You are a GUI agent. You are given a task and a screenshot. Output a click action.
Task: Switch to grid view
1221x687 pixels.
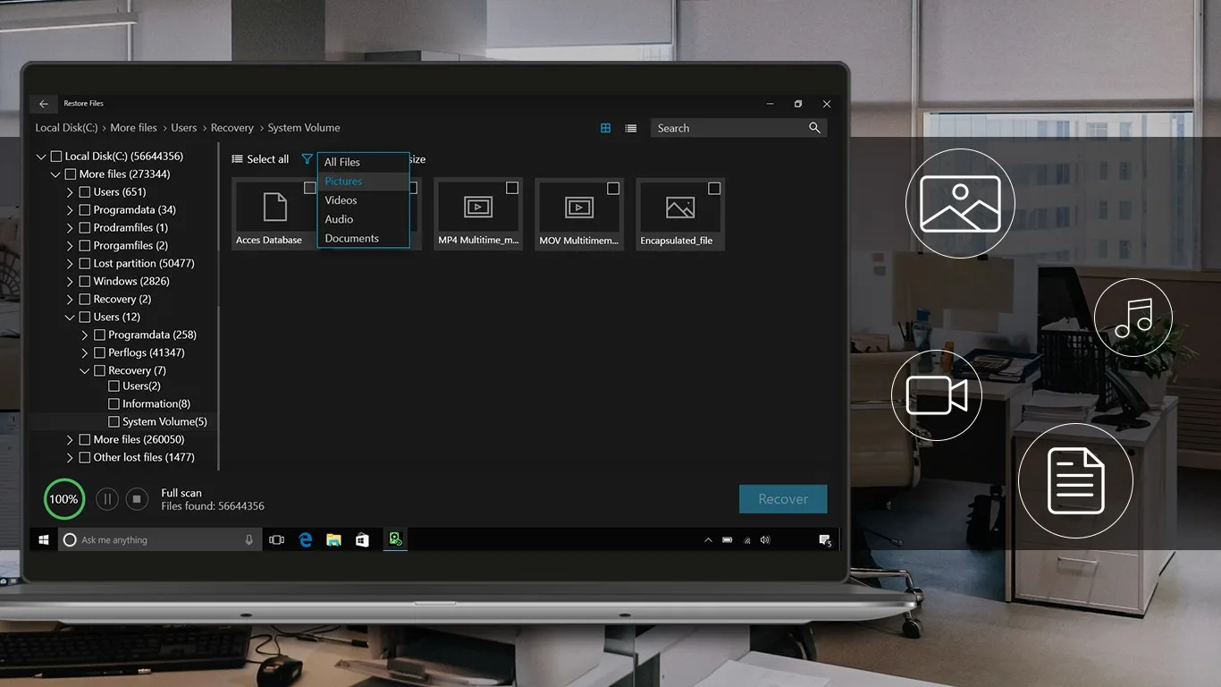tap(605, 128)
